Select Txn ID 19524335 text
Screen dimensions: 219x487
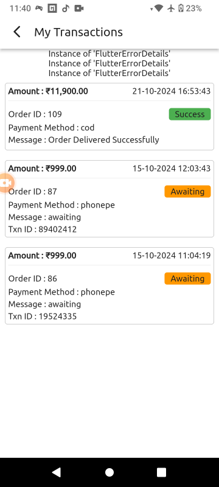click(43, 316)
